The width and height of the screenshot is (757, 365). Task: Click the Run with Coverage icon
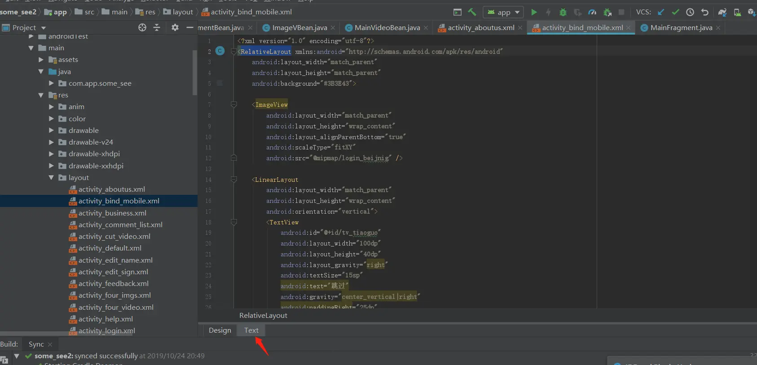coord(577,12)
